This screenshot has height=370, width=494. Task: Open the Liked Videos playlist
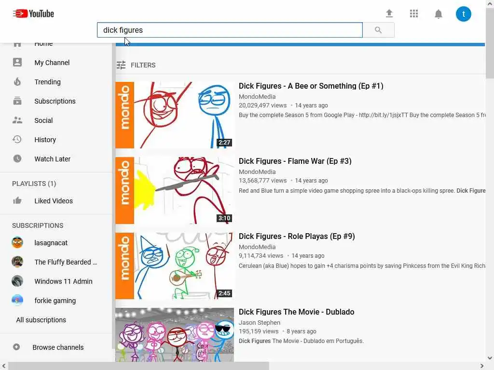coord(54,201)
